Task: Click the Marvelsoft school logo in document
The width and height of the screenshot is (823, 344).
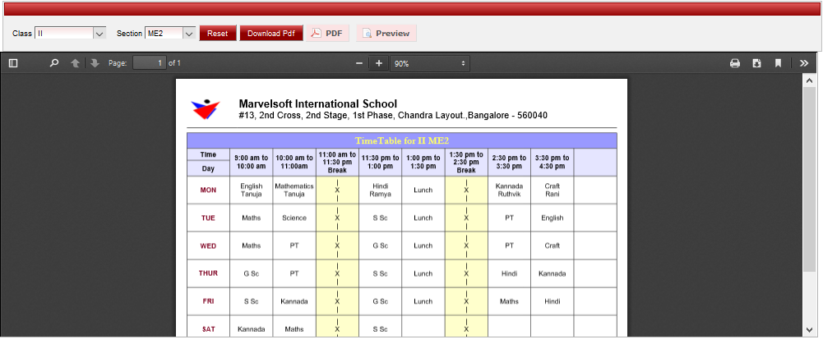Action: click(206, 108)
